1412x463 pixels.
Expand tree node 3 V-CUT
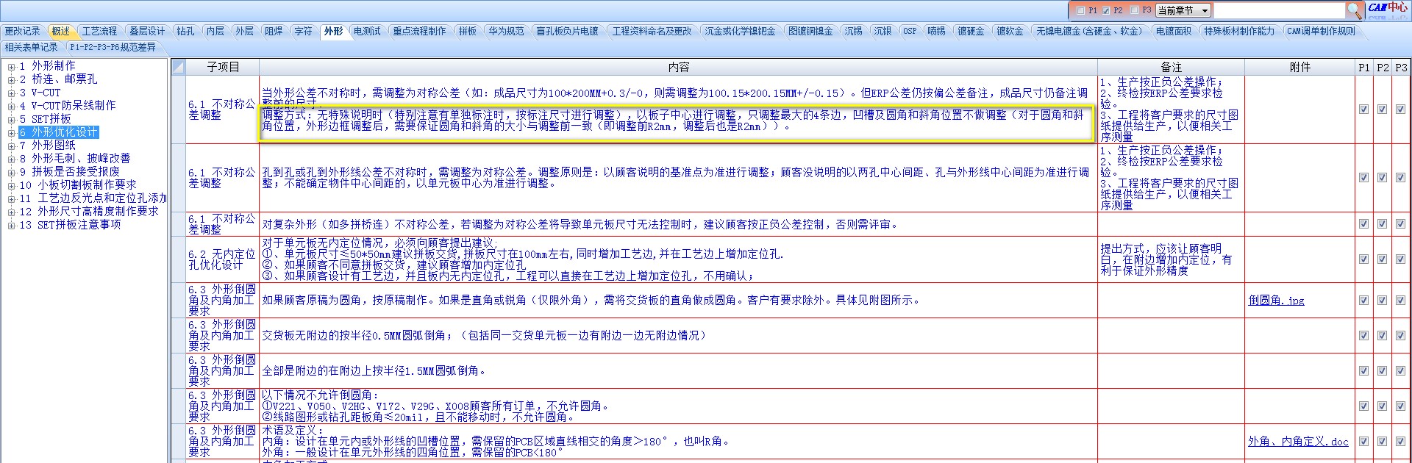pos(11,93)
